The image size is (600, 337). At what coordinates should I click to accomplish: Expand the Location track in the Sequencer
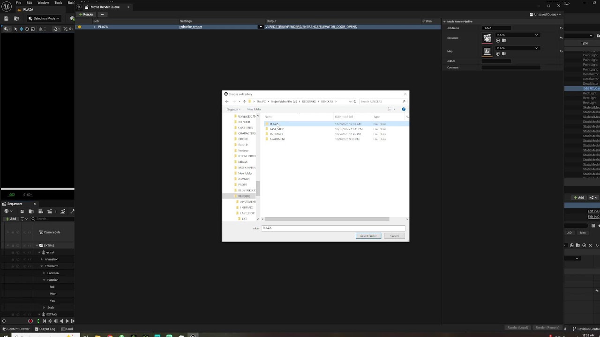coord(44,273)
